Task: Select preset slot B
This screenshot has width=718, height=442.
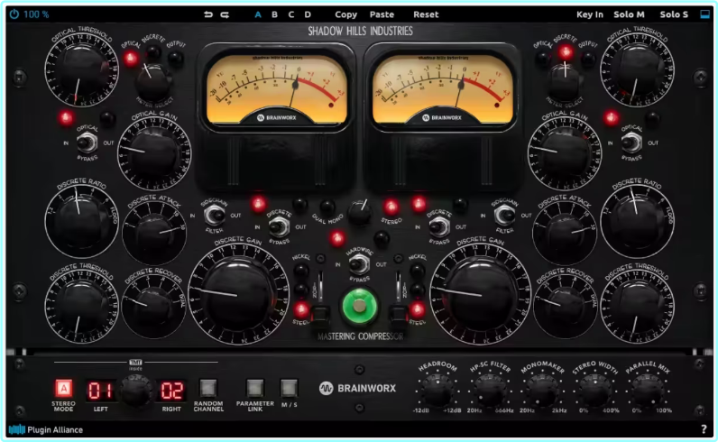Action: pos(275,14)
